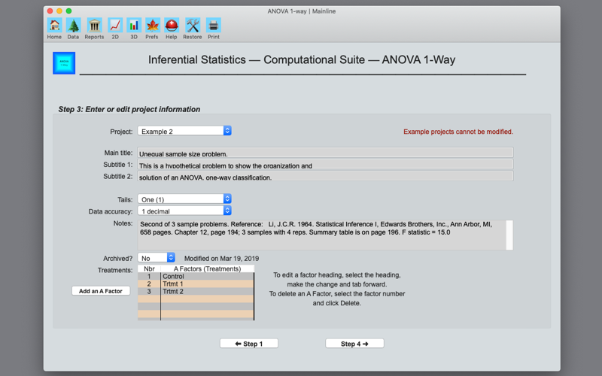This screenshot has height=376, width=602.
Task: Select factor number 3 cell
Action: [149, 292]
